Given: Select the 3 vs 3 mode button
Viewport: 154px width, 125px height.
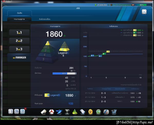Looking at the screenshot, I should (19, 49).
